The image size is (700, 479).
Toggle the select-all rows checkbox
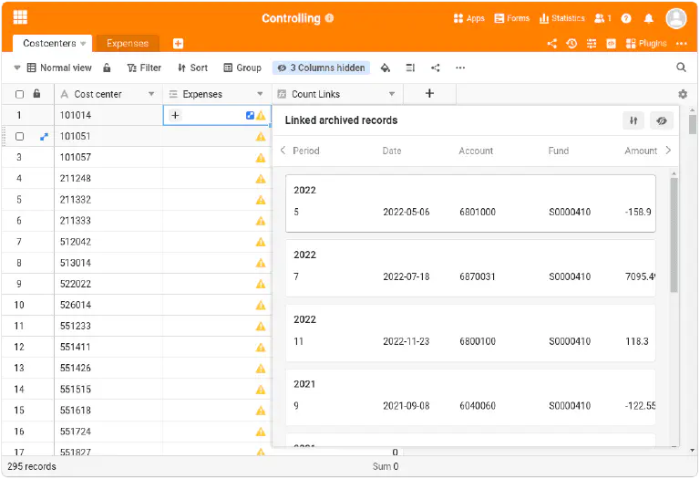point(20,94)
